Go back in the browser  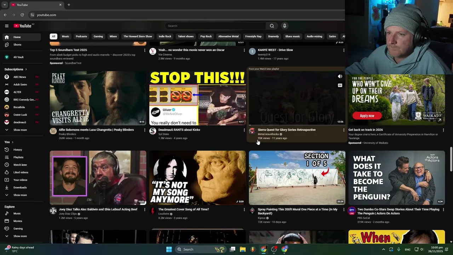[x=5, y=15]
